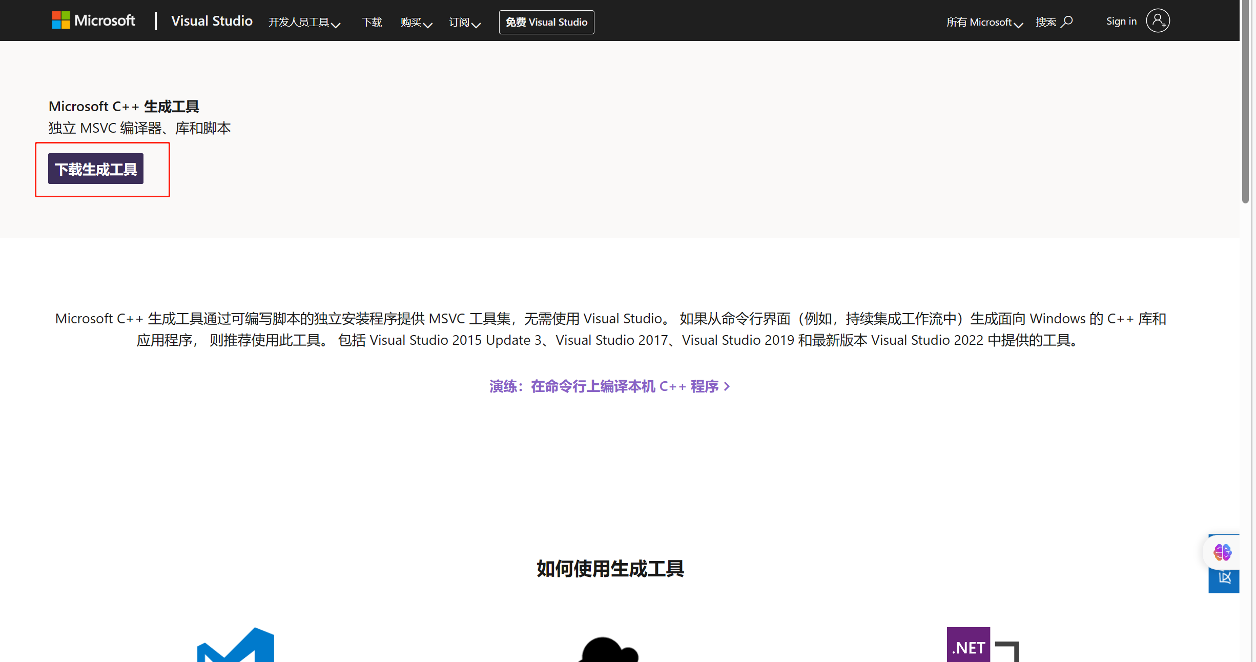
Task: Click the blue feedback widget
Action: (1224, 581)
